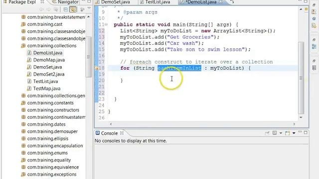
Task: Collapse the main method fold on line 11
Action: pyautogui.click(x=106, y=24)
